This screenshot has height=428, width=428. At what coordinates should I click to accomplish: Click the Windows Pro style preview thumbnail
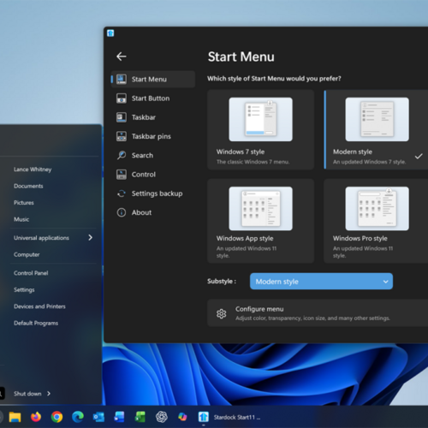[377, 209]
